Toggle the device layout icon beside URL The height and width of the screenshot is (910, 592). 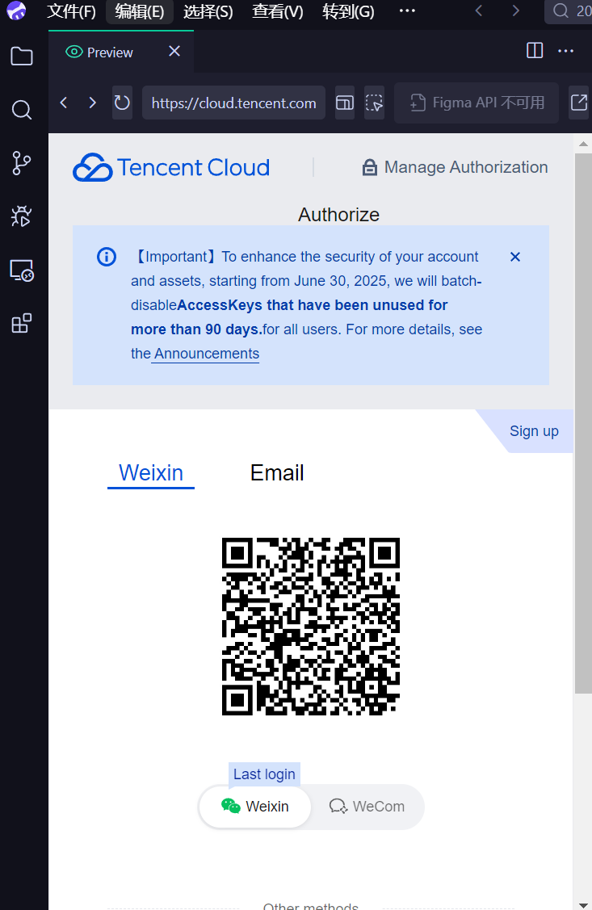pyautogui.click(x=345, y=103)
